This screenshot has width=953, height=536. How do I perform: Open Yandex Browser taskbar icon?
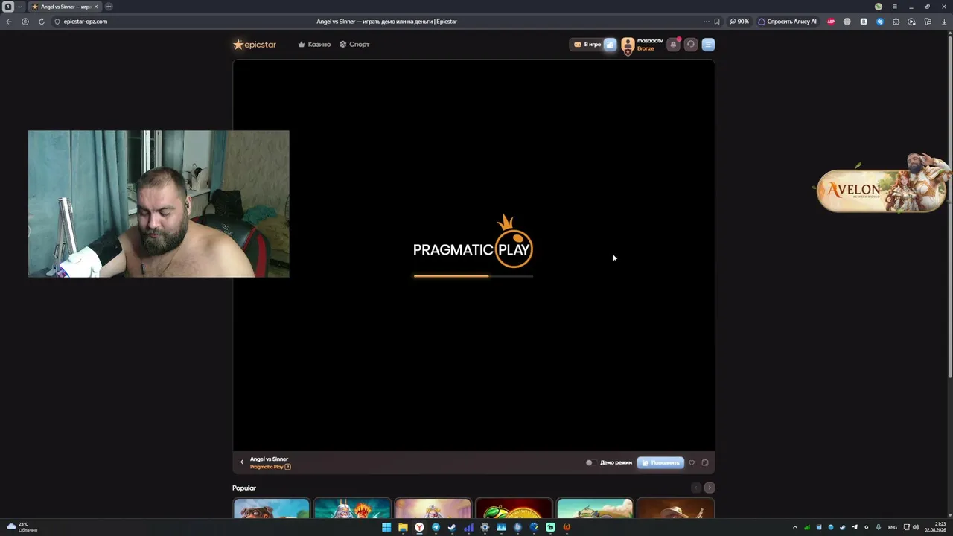click(x=419, y=527)
